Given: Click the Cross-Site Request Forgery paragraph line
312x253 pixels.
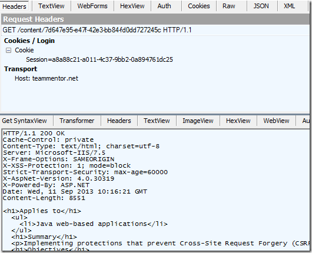Looking at the screenshot, I should point(160,244).
